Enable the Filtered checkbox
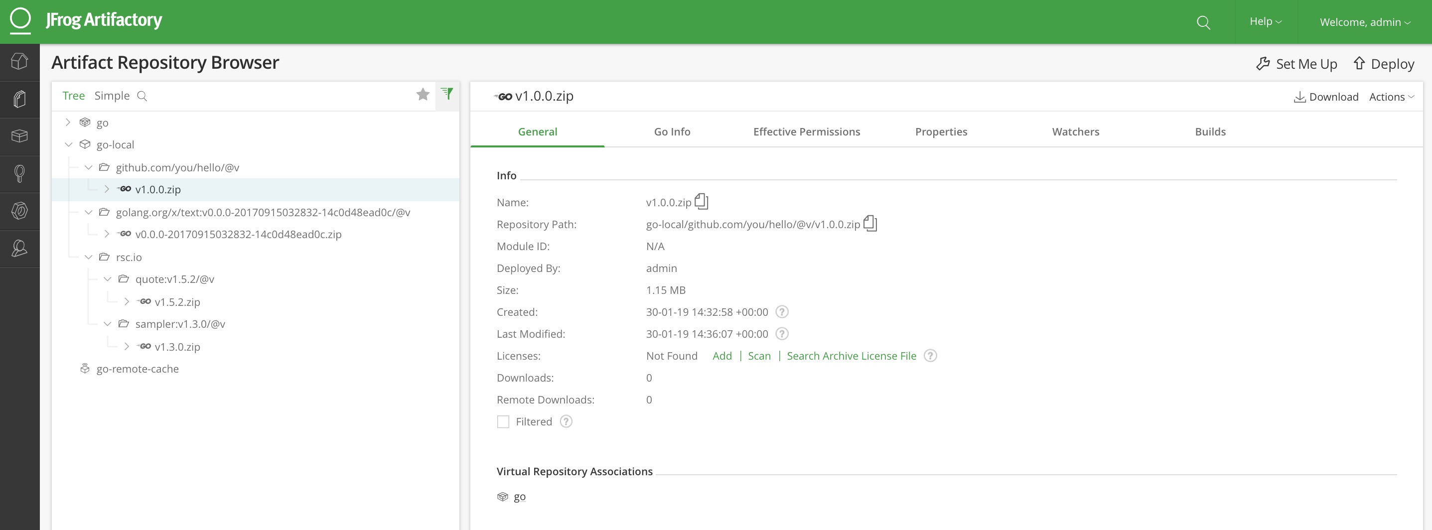 [x=503, y=422]
